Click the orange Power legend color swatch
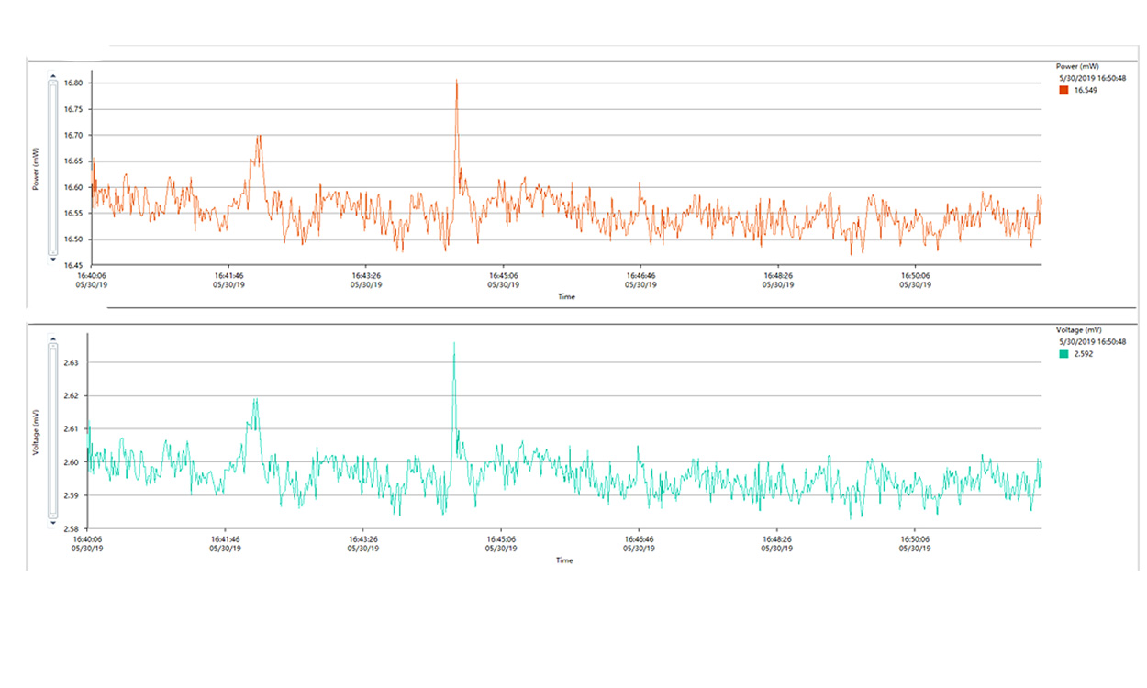This screenshot has height=688, width=1147. point(1063,91)
